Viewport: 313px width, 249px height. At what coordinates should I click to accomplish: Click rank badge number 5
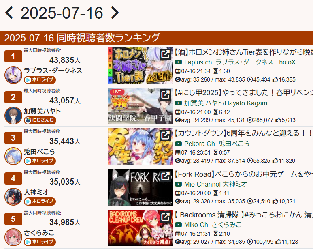point(13,219)
